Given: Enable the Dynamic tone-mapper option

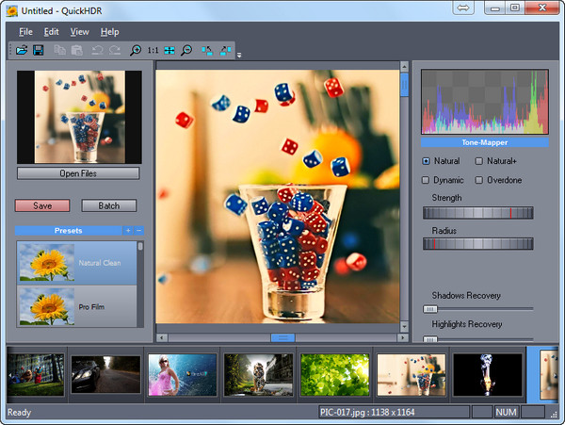Looking at the screenshot, I should pos(427,180).
